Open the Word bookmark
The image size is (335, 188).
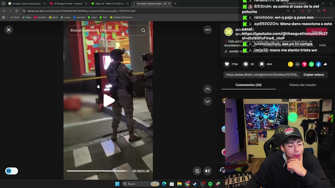tap(53, 17)
